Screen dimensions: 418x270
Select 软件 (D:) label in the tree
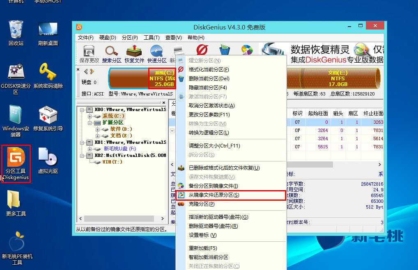click(x=121, y=129)
